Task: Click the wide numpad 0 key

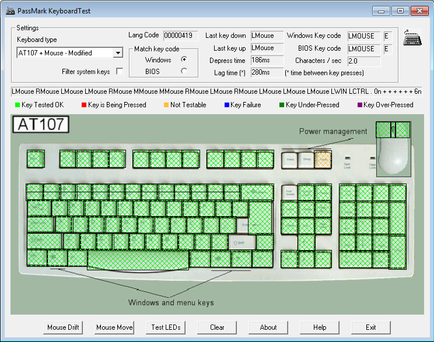Action: (356, 260)
